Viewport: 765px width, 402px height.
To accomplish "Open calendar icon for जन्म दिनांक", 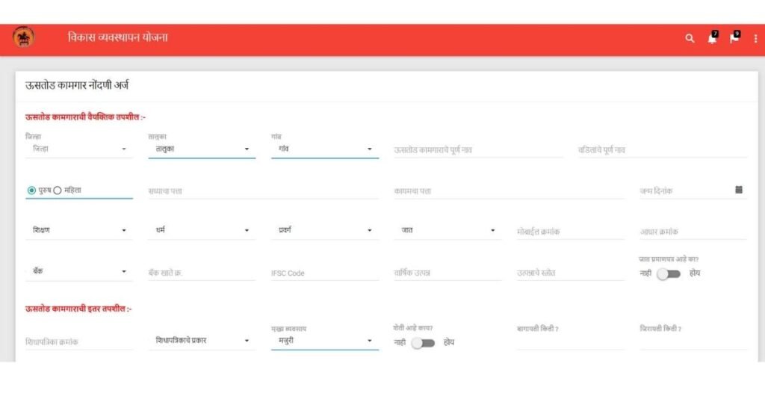I will point(738,190).
